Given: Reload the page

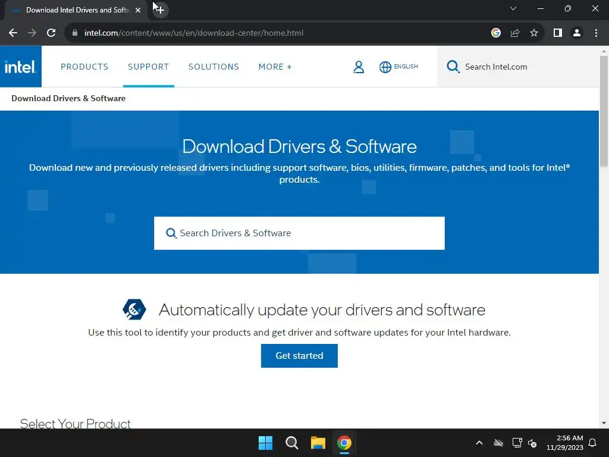Looking at the screenshot, I should 51,33.
